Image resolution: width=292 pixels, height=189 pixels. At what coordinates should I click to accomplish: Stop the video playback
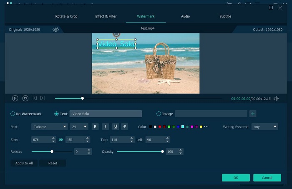tap(25, 98)
